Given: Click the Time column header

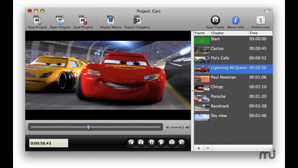Looking at the screenshot, I should pyautogui.click(x=260, y=33).
